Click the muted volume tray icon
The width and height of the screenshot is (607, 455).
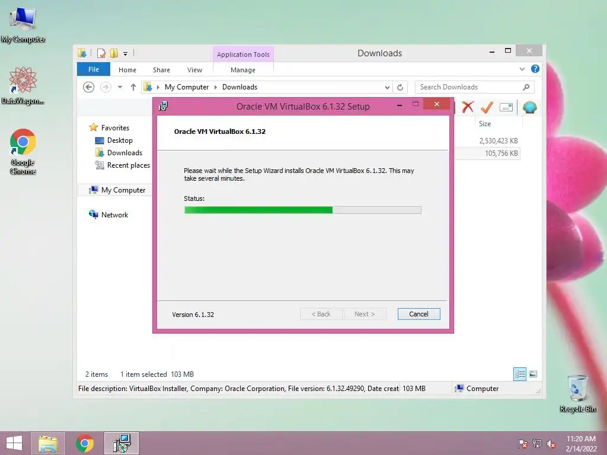click(551, 444)
